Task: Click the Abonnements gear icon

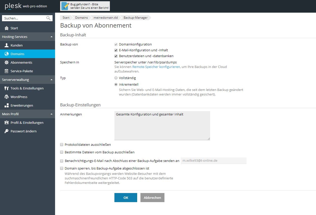Action: click(x=7, y=62)
